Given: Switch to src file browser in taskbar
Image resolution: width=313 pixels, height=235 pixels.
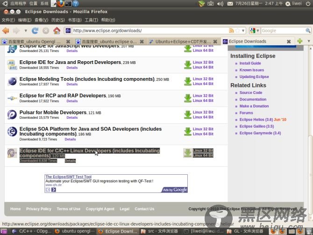Looking at the screenshot, I should (x=159, y=231).
